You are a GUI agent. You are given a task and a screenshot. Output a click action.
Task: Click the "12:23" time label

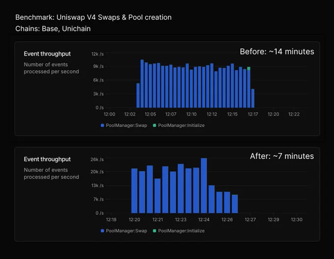click(181, 220)
